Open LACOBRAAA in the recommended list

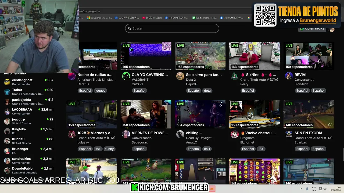[28, 112]
